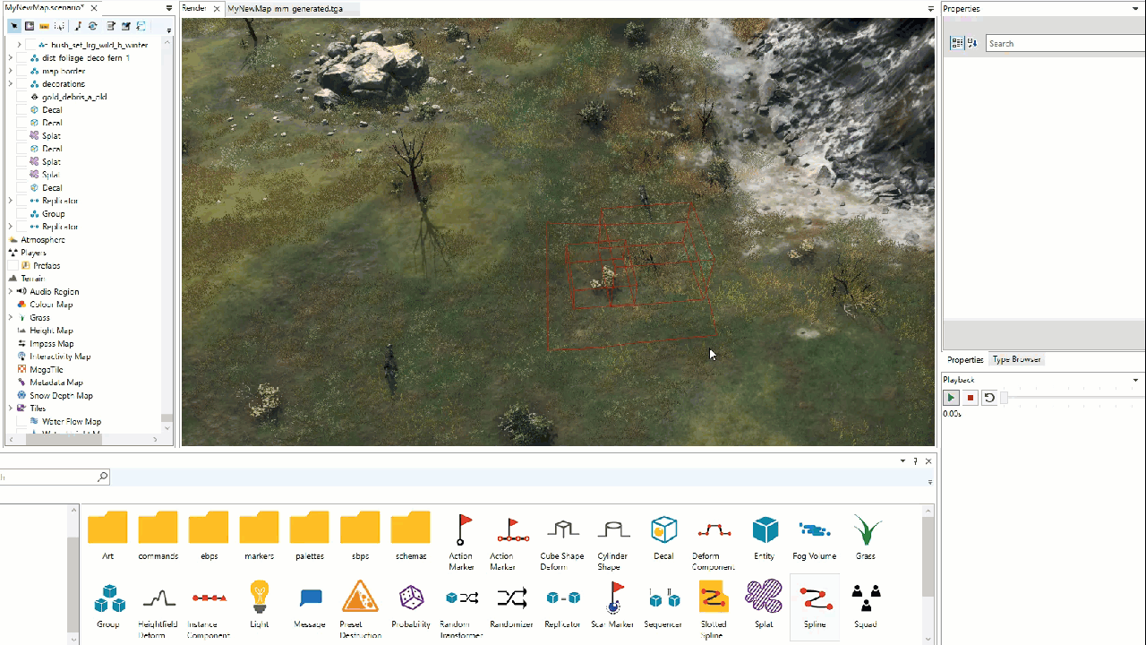
Task: Toggle checkbox beside the Group item
Action: click(x=22, y=214)
